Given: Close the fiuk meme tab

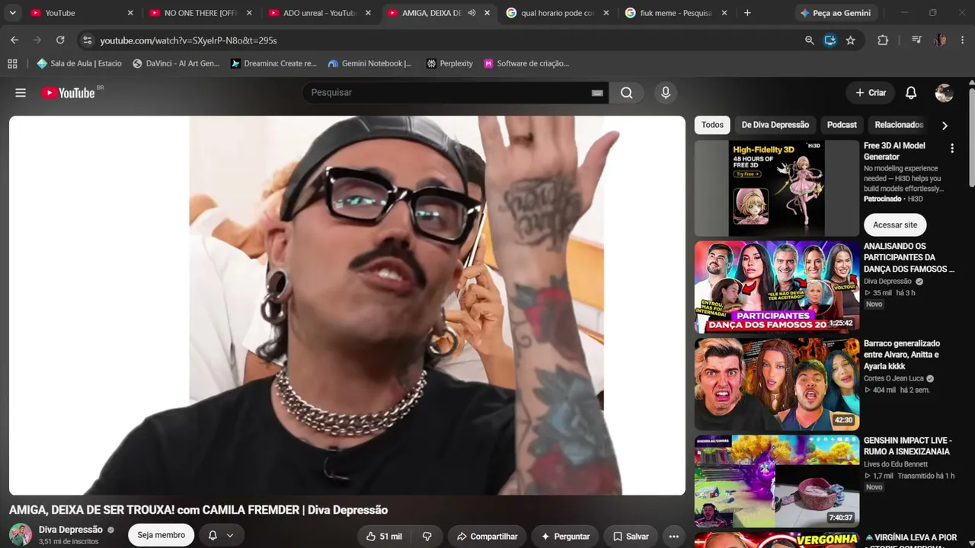Looking at the screenshot, I should pos(724,13).
